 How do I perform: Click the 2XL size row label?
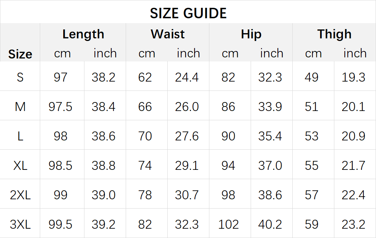click(20, 195)
